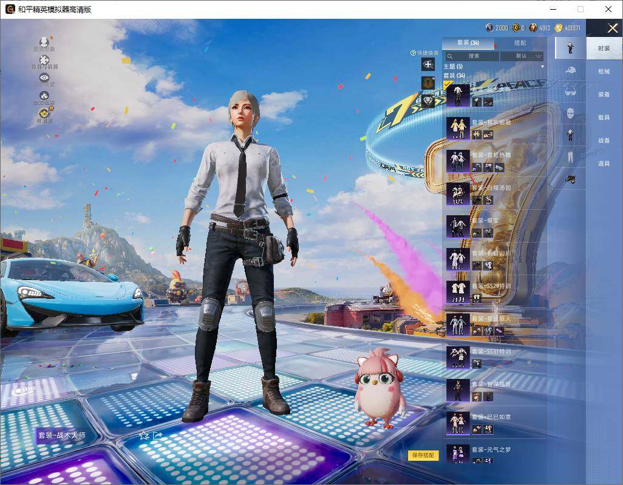The height and width of the screenshot is (485, 623).
Task: Select the 套装-星途旅人 outfit thumbnail
Action: pyautogui.click(x=458, y=325)
